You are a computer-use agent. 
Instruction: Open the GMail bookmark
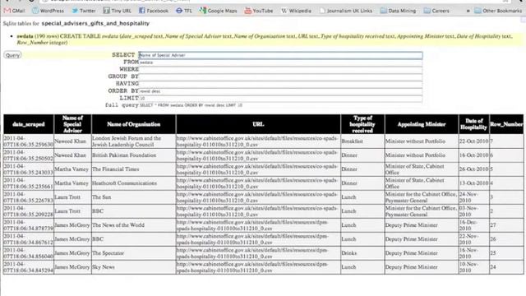pyautogui.click(x=15, y=11)
